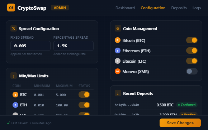The image size is (208, 130).
Task: Open the Logs tab
Action: pos(197,8)
